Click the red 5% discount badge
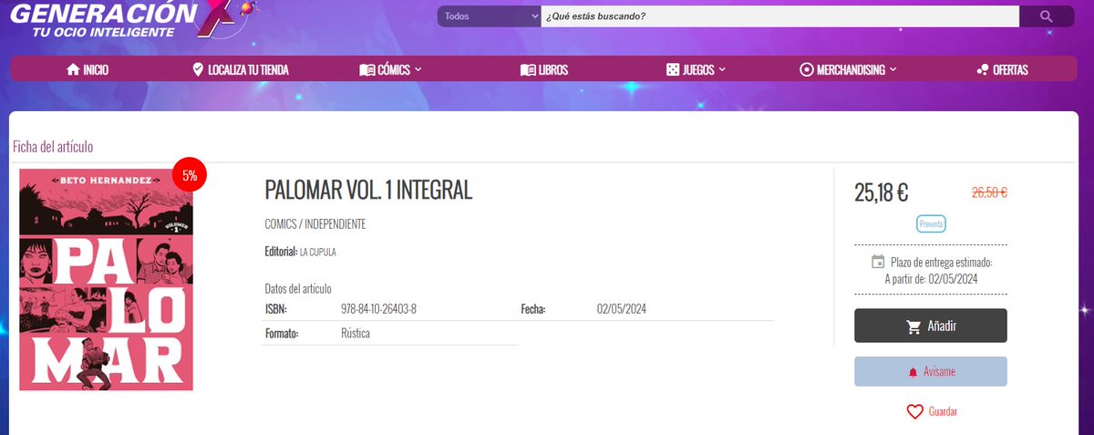Viewport: 1094px width, 435px height. click(190, 176)
